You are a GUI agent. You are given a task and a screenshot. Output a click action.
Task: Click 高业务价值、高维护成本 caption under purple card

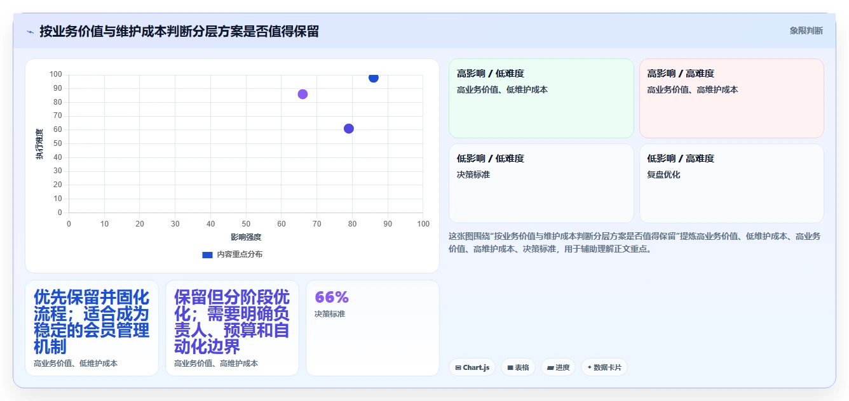pos(216,364)
